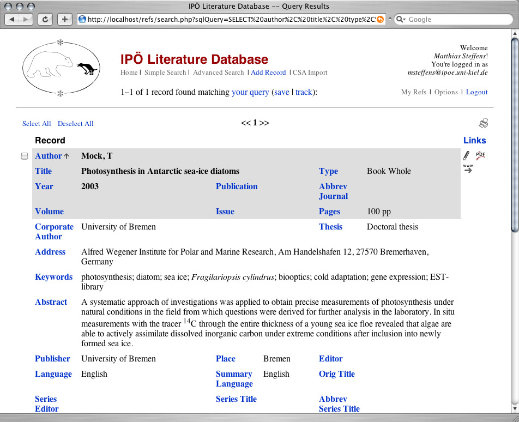This screenshot has height=422, width=519.
Task: Open Simple Search page
Action: tap(165, 73)
